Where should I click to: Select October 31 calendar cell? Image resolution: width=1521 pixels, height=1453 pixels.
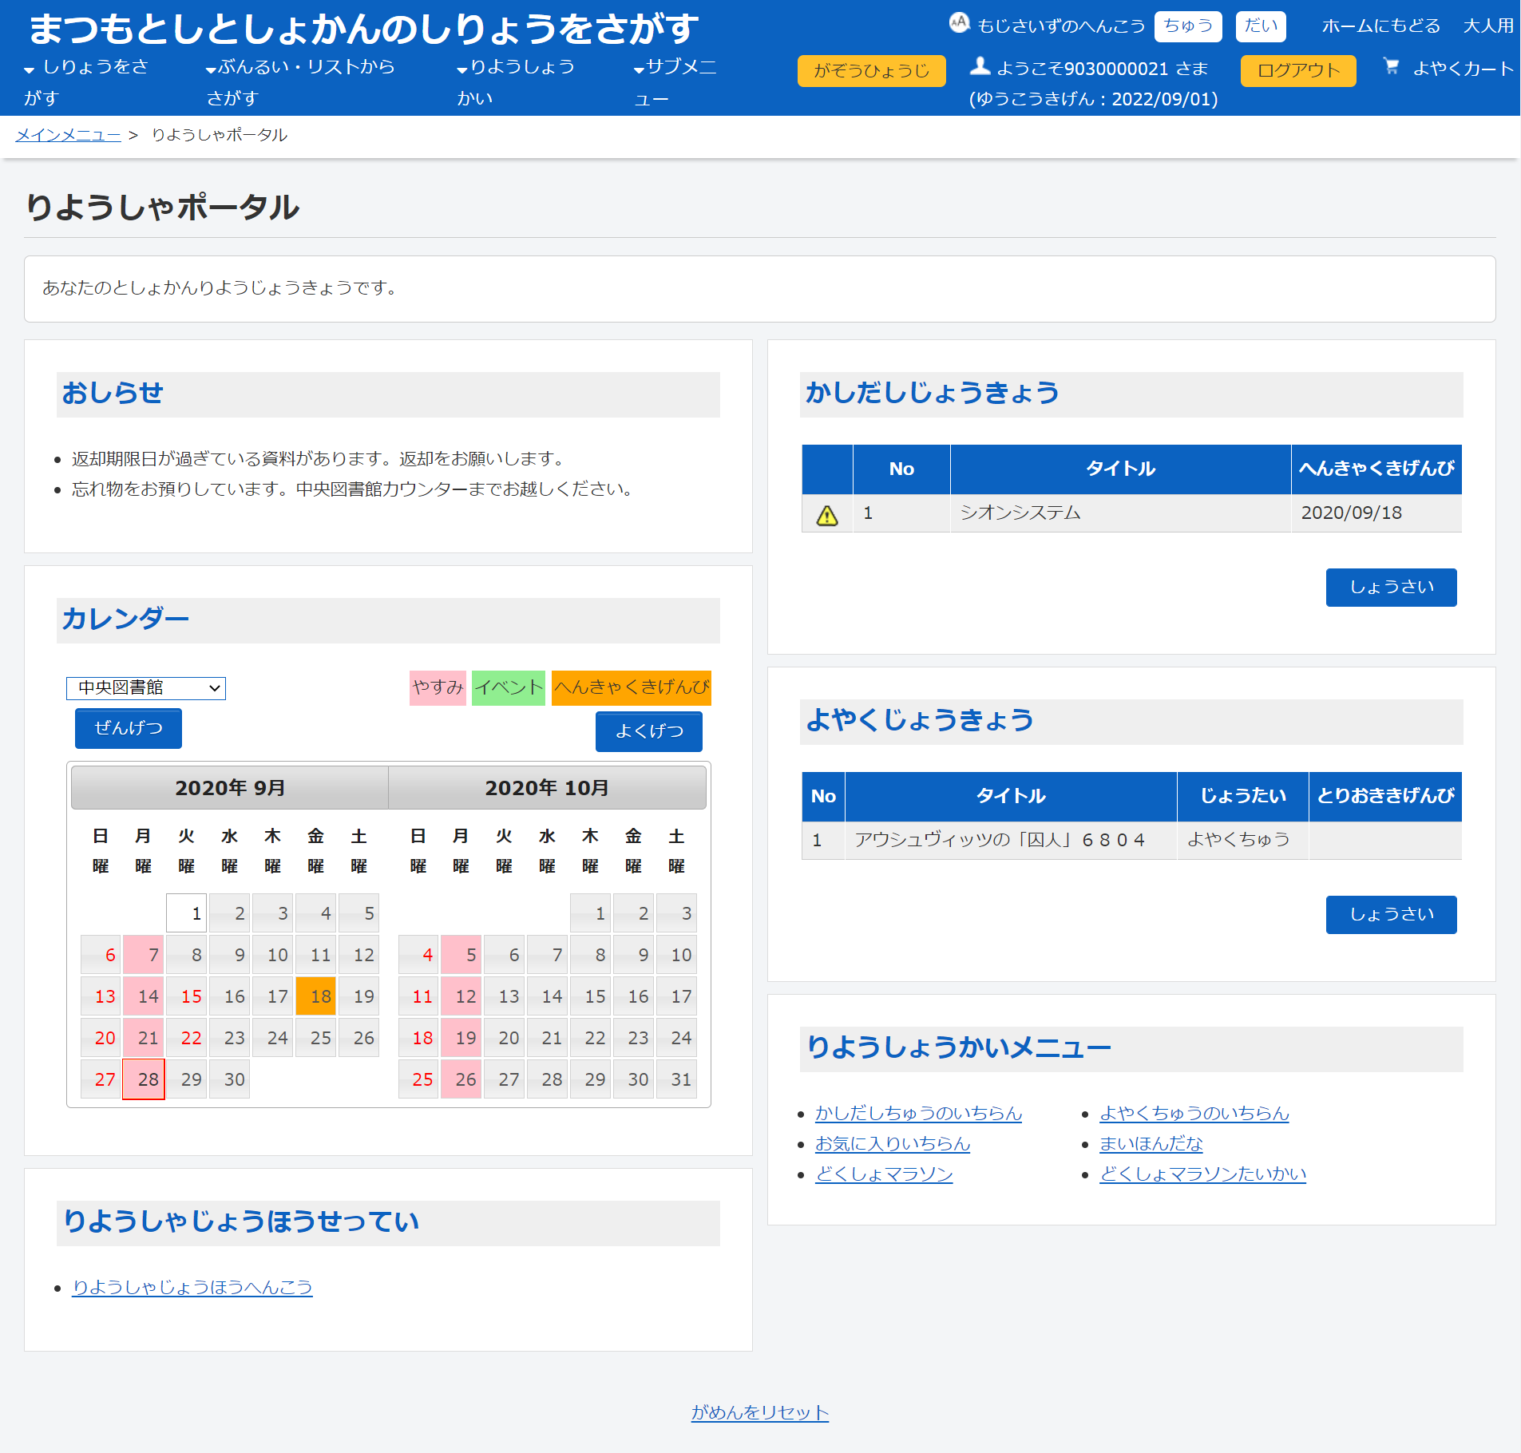(x=676, y=1079)
